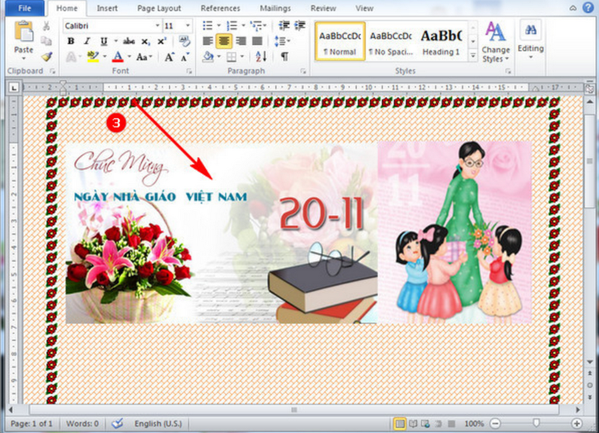
Task: Open the Mailings ribbon tab
Action: click(275, 8)
